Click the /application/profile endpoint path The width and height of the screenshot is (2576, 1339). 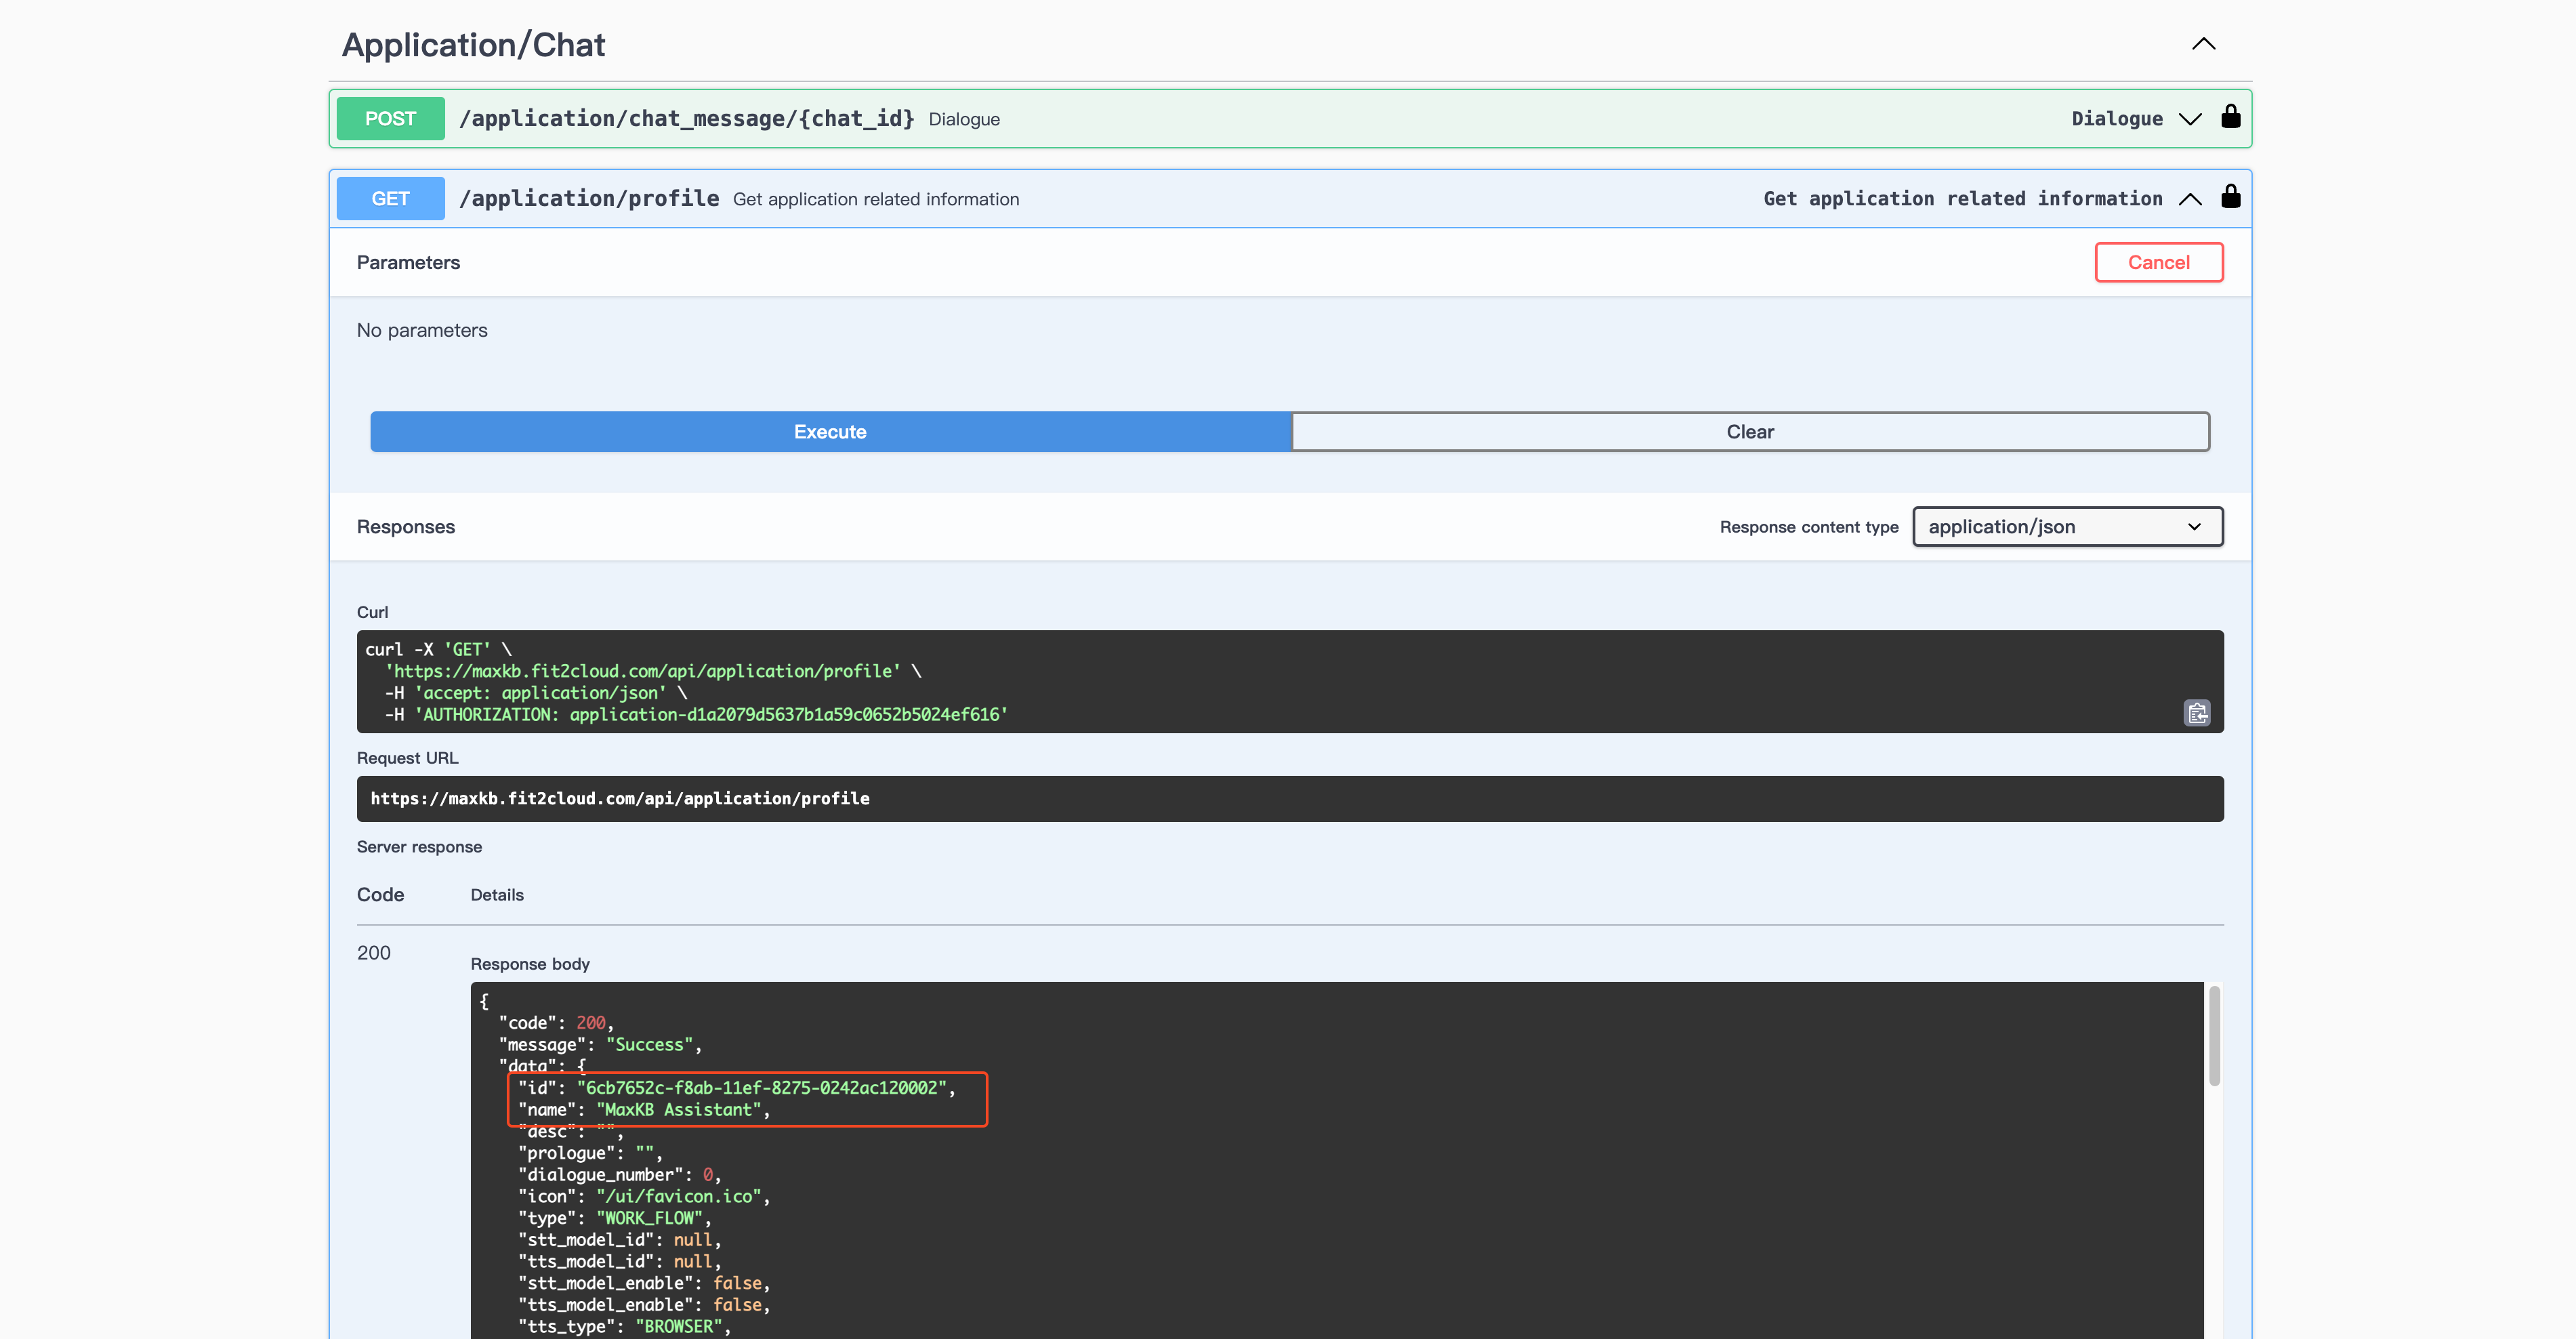click(x=588, y=199)
